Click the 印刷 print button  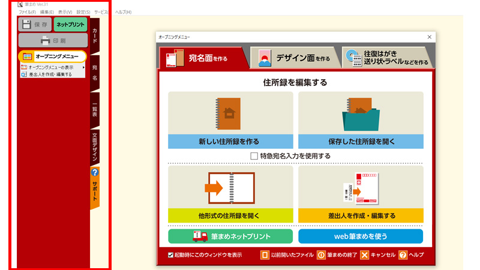point(53,40)
